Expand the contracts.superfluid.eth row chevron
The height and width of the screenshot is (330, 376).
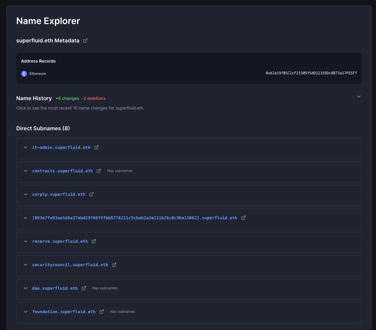click(x=26, y=171)
